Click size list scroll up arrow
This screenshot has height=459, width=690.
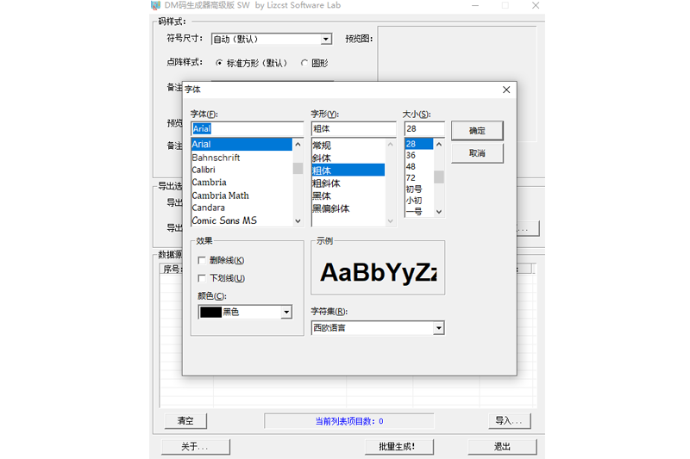pyautogui.click(x=439, y=144)
